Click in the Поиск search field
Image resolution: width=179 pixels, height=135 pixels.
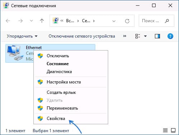pyautogui.click(x=152, y=21)
